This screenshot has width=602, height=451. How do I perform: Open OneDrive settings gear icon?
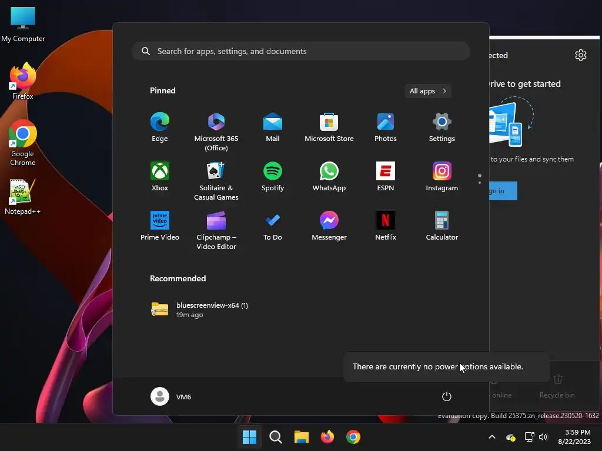coord(580,55)
